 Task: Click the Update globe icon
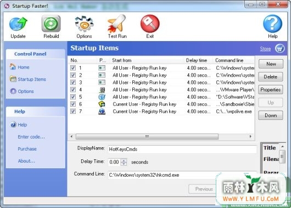[18, 24]
